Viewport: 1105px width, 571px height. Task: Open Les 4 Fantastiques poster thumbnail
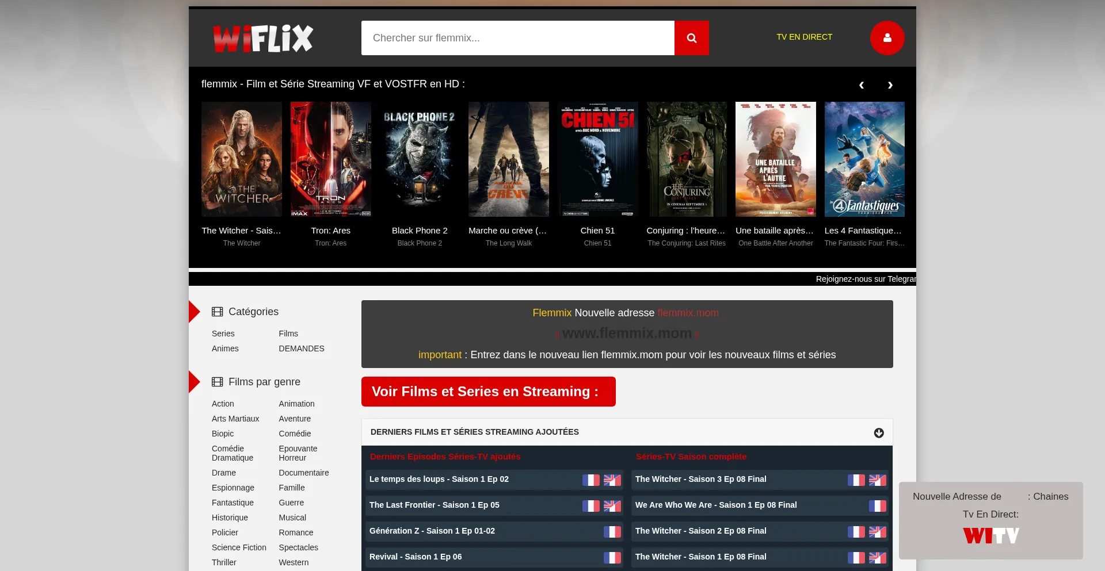tap(864, 159)
